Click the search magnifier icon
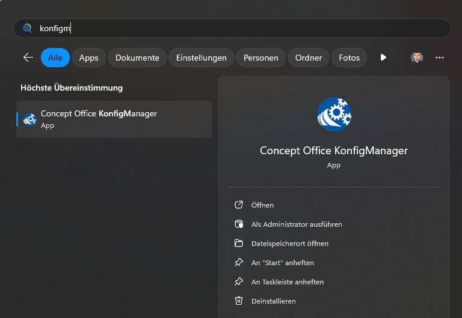The width and height of the screenshot is (462, 318). pos(27,28)
